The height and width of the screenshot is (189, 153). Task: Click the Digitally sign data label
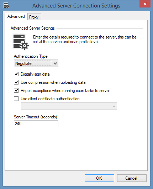(35, 74)
